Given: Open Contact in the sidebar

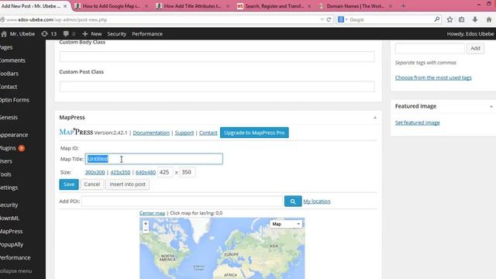Looking at the screenshot, I should pyautogui.click(x=9, y=87).
